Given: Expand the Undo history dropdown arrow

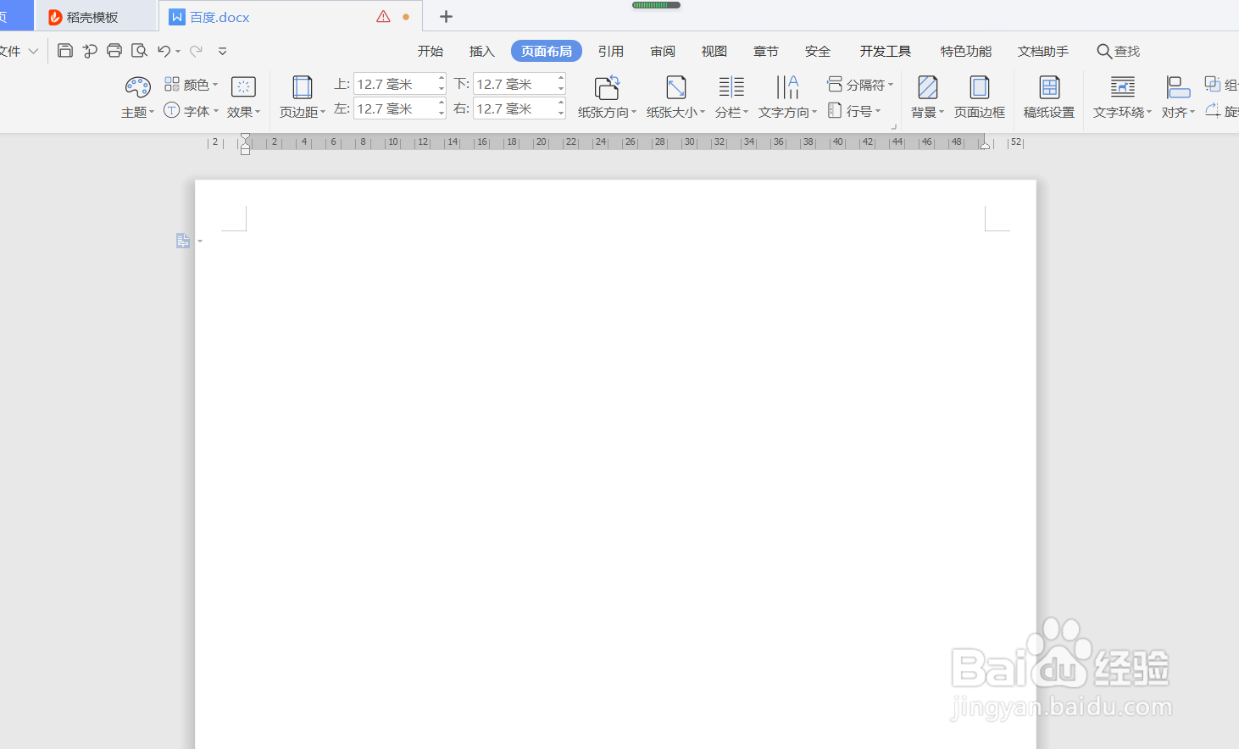Looking at the screenshot, I should pos(178,52).
